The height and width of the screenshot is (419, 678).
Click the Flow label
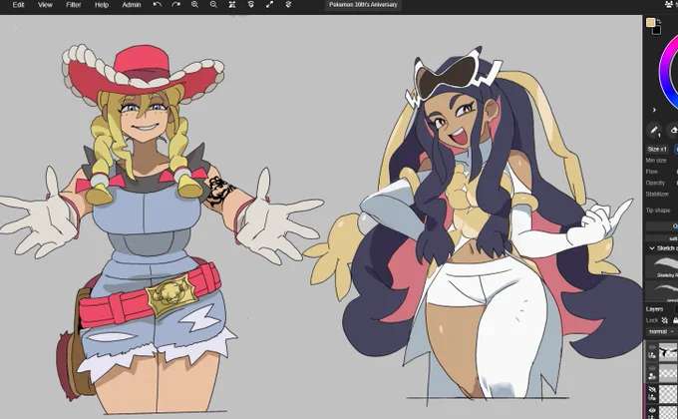652,172
